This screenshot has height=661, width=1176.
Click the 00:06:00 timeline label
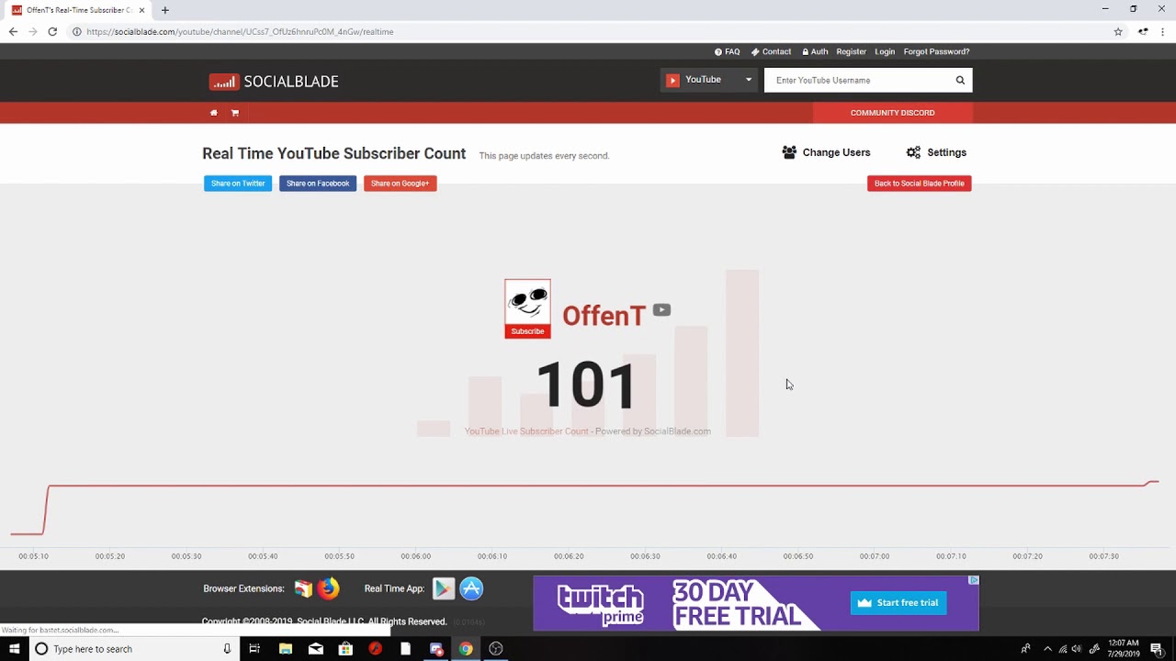[x=415, y=556]
